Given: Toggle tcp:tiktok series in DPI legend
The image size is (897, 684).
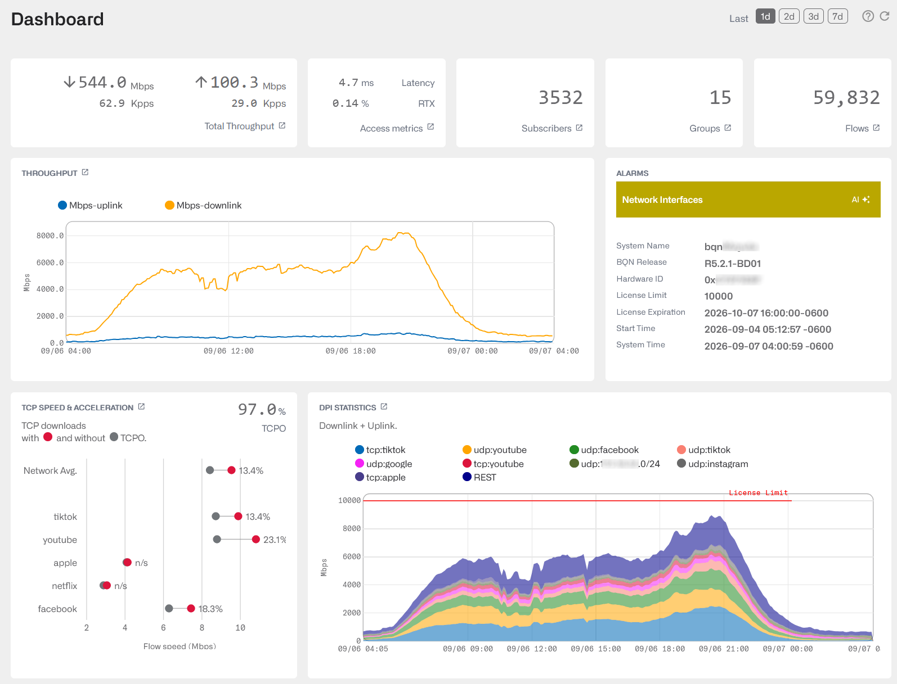Looking at the screenshot, I should [380, 450].
